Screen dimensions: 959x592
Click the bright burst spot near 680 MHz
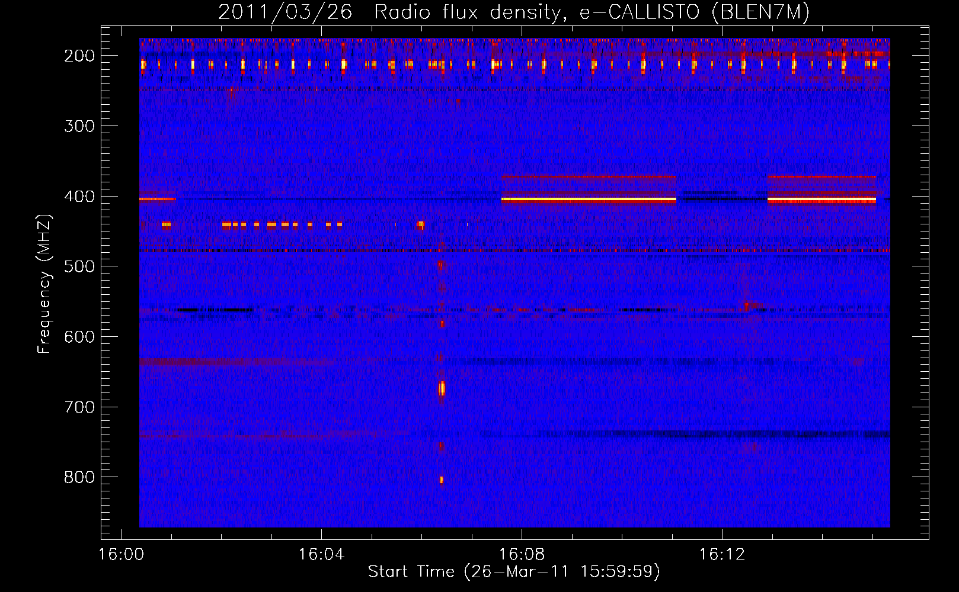coord(442,388)
